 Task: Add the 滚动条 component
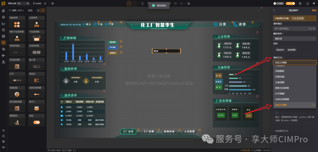37,78
